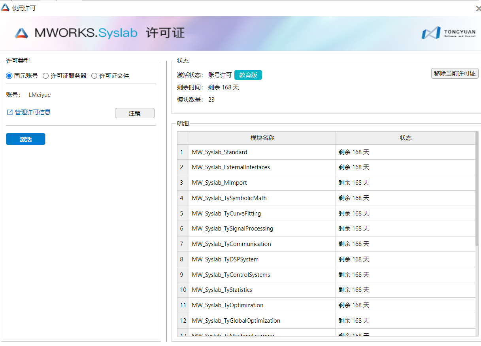Click account name LMeiyue
The height and width of the screenshot is (346, 481).
click(x=40, y=95)
